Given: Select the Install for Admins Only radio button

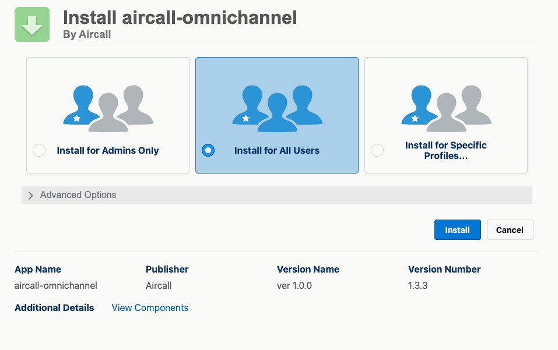Looking at the screenshot, I should coord(39,150).
